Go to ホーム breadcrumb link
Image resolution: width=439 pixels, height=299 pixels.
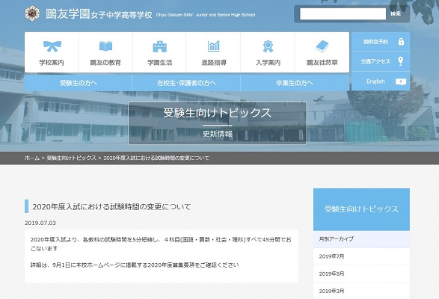pyautogui.click(x=32, y=158)
